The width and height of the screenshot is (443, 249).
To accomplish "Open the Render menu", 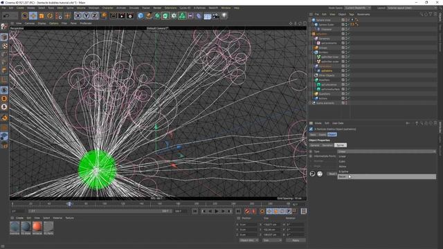I will click(157, 8).
